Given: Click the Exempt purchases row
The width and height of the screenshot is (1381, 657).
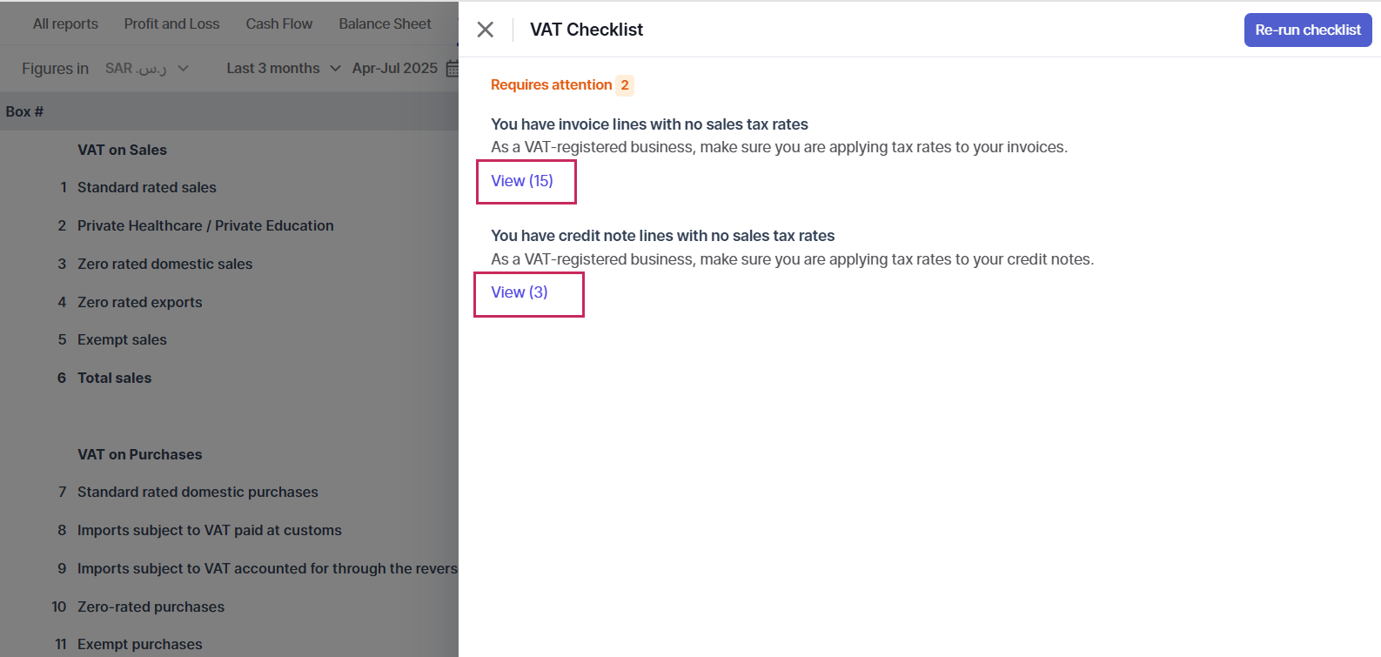Looking at the screenshot, I should coord(230,644).
